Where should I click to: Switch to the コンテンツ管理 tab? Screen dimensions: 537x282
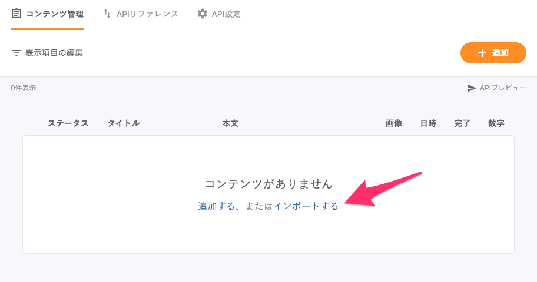click(x=55, y=14)
